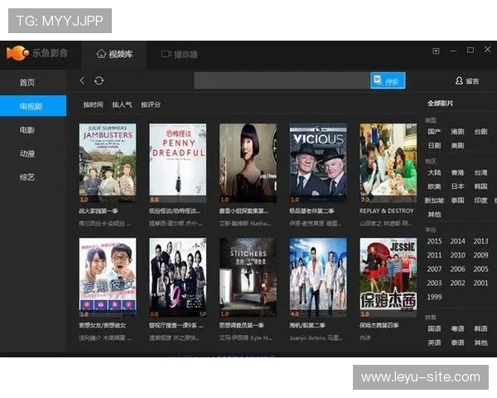This screenshot has width=497, height=398.
Task: Select 动漫 in the sidebar
Action: tap(27, 153)
